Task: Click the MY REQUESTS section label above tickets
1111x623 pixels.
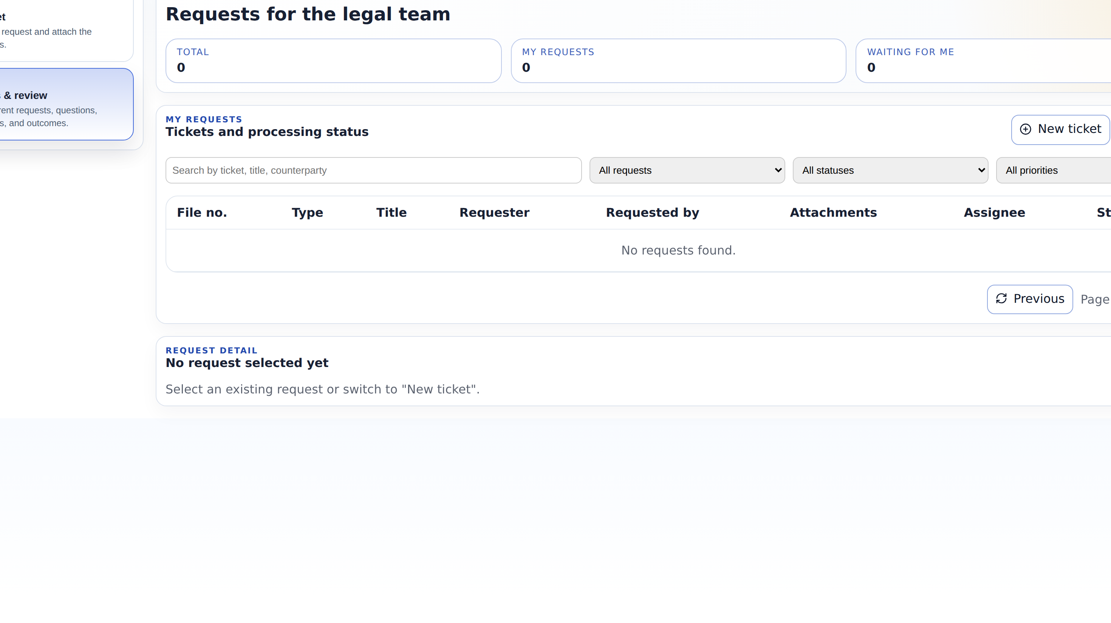Action: [x=204, y=119]
